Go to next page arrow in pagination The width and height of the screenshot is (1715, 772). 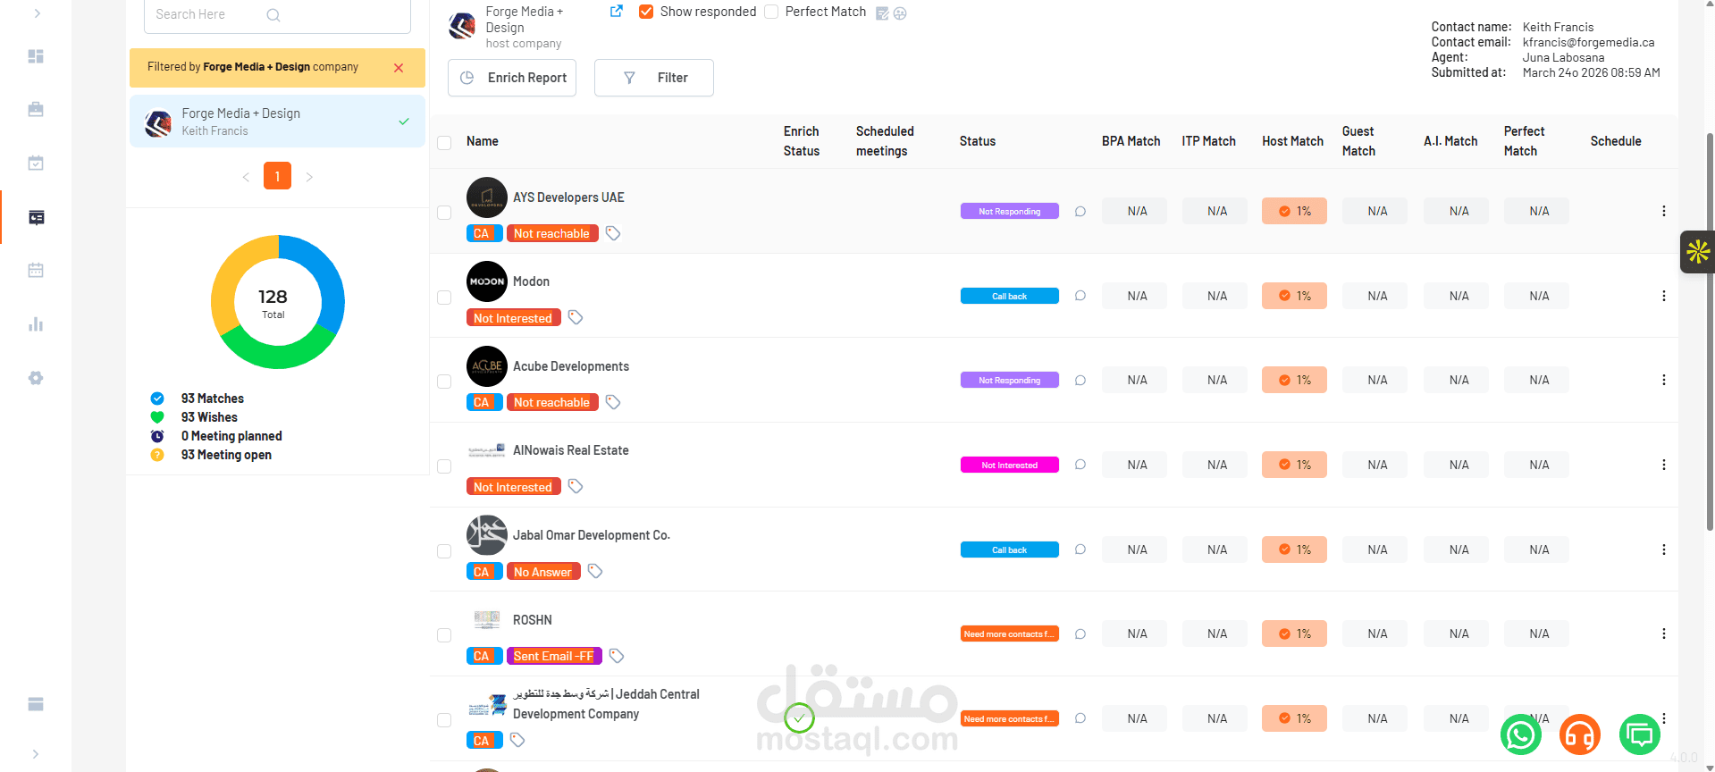[x=309, y=177]
